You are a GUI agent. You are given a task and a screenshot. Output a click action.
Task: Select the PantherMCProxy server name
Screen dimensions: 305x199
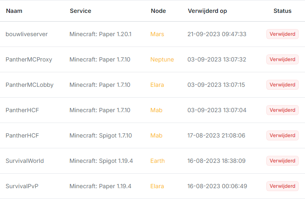[29, 59]
